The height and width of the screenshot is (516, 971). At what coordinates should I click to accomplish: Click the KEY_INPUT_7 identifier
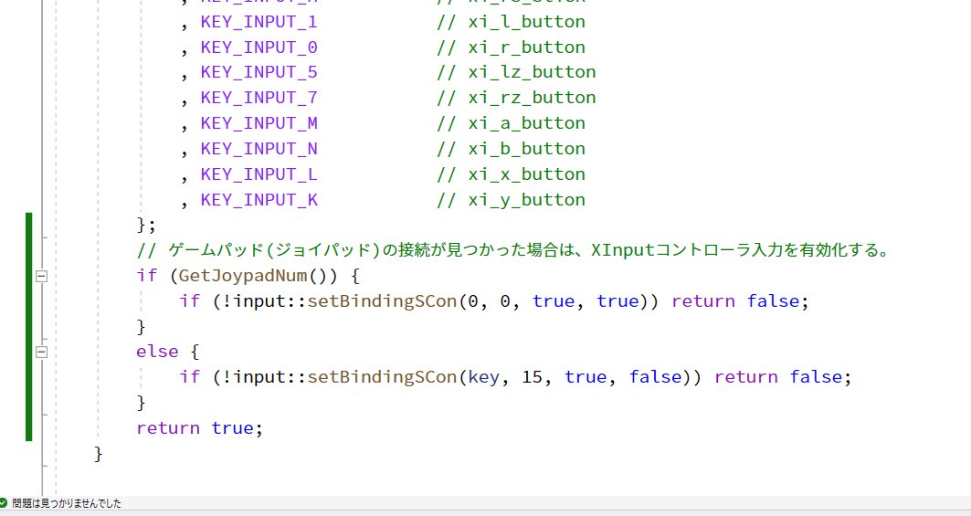259,98
